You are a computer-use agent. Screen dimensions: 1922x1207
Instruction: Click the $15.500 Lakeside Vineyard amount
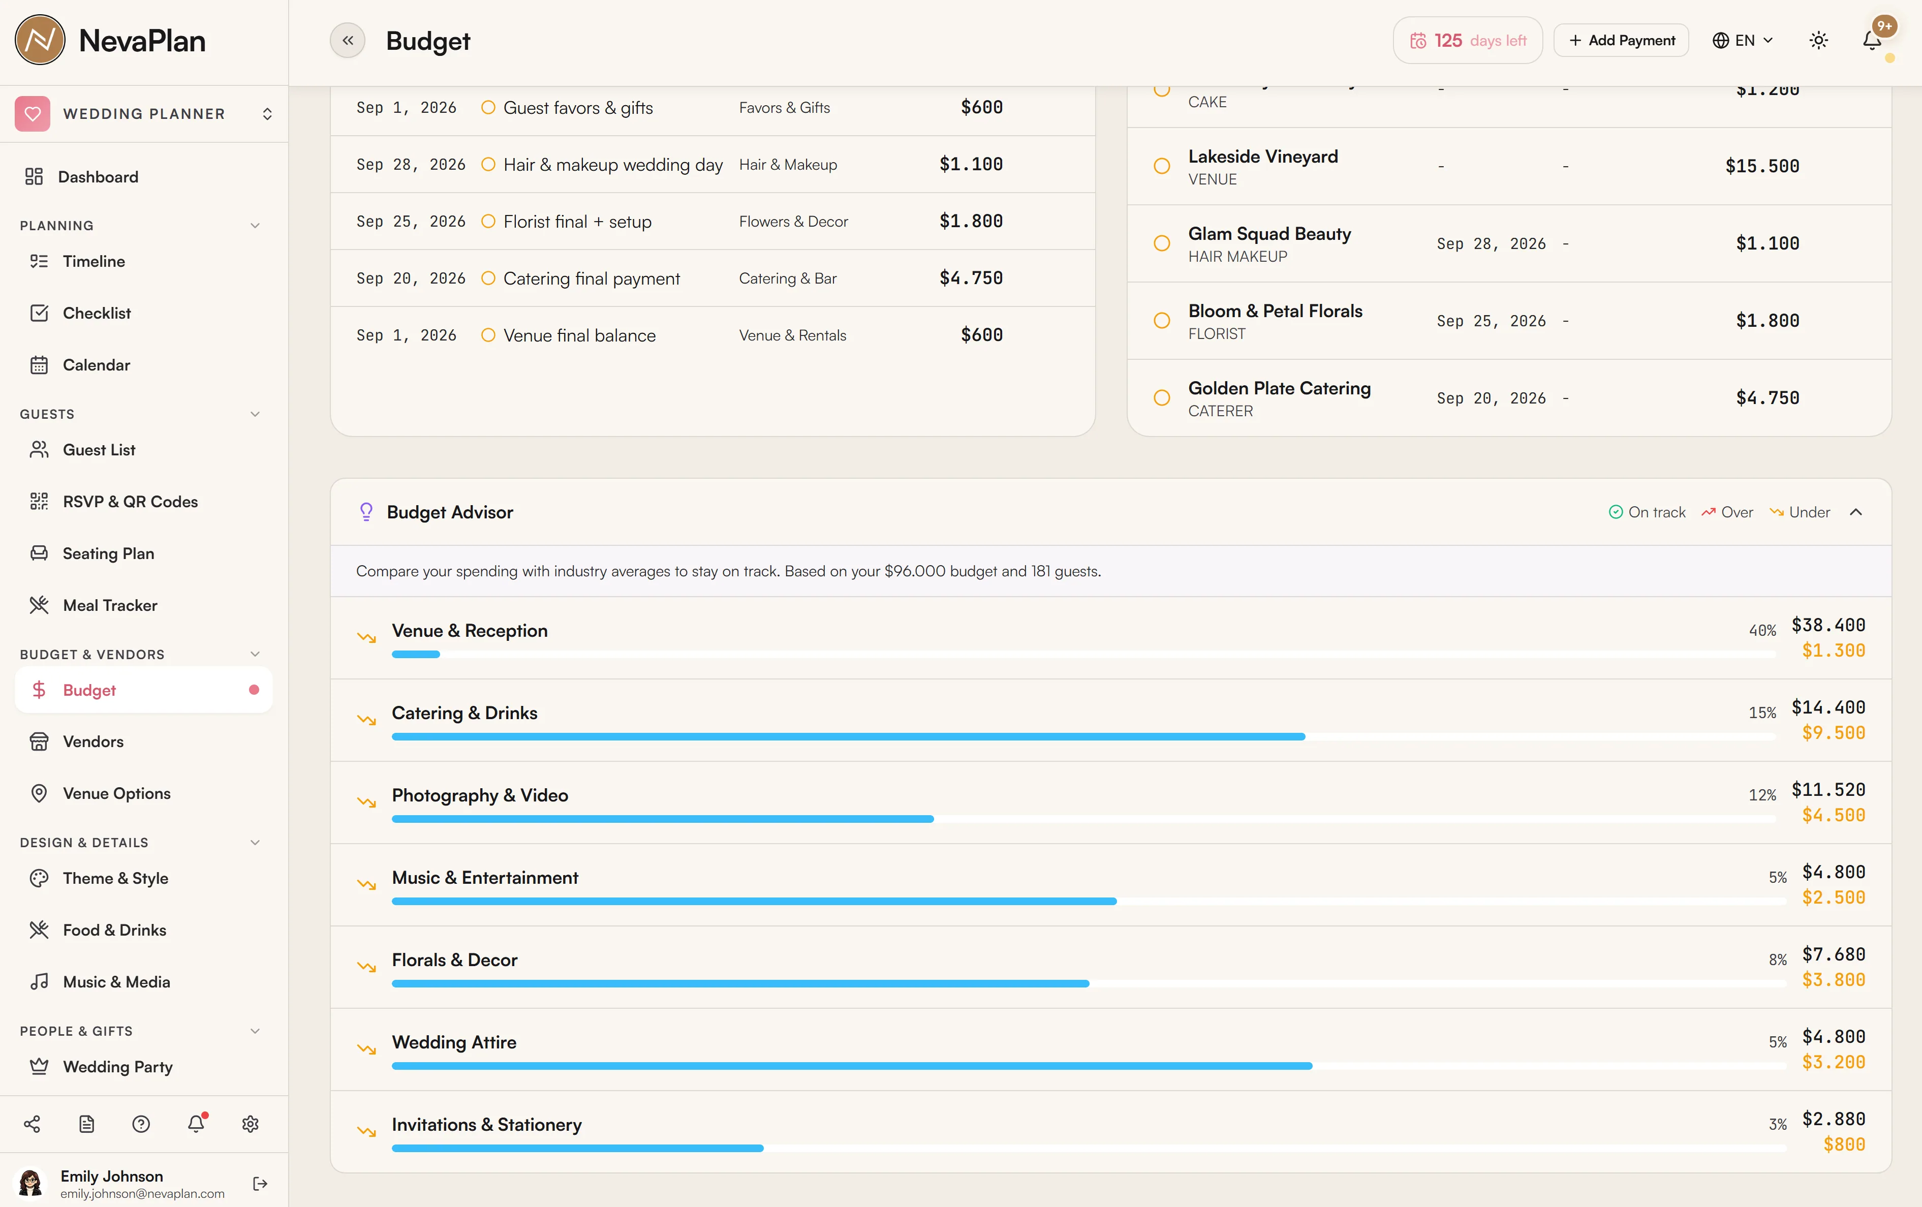tap(1762, 166)
